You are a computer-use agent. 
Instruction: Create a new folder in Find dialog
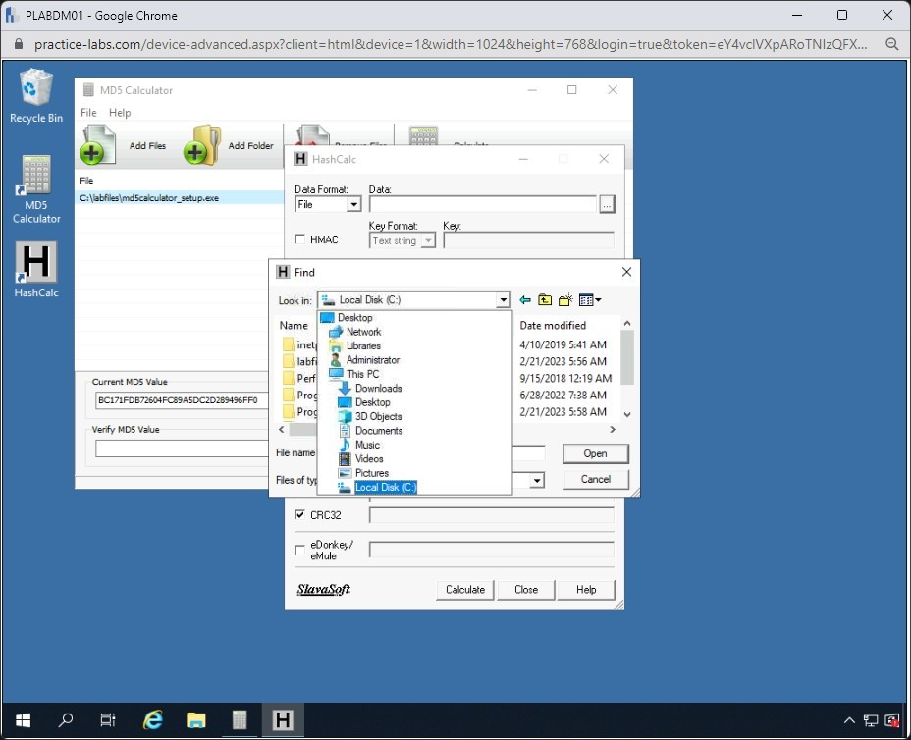pyautogui.click(x=565, y=300)
